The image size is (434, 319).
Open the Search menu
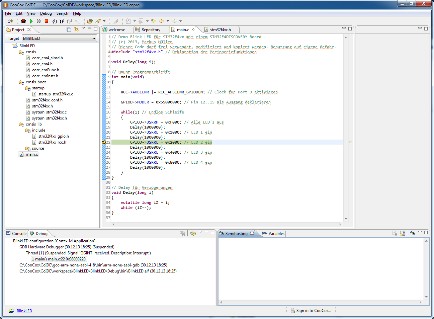click(x=62, y=13)
